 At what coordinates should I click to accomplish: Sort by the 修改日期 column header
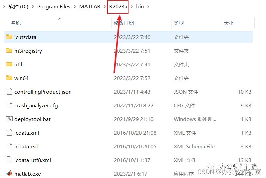coord(124,23)
